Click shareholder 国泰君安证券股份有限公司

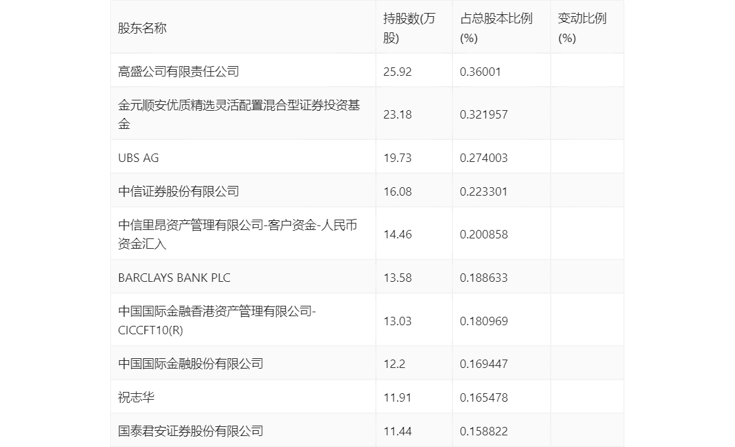pos(191,431)
